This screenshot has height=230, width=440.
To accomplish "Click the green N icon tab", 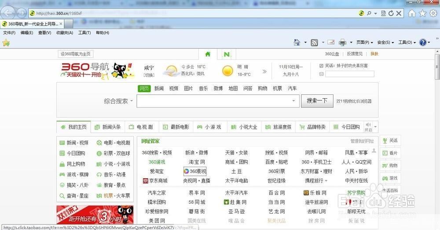I will tap(227, 54).
